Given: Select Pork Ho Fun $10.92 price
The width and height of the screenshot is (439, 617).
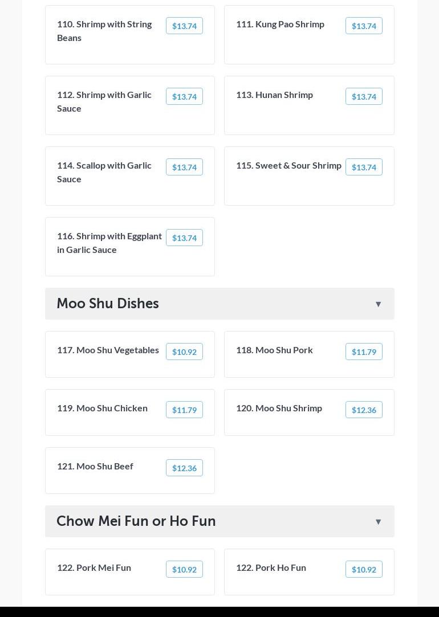Looking at the screenshot, I should pos(364,569).
